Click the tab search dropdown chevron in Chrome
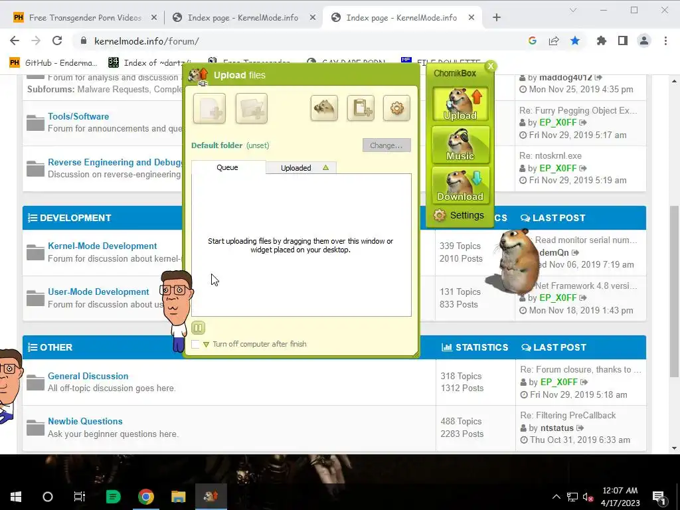The image size is (680, 510). (573, 10)
